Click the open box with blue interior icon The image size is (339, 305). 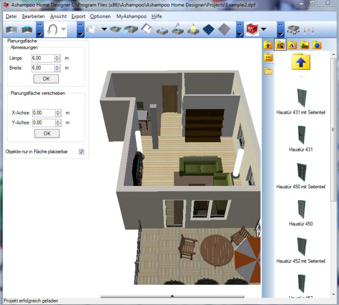(131, 29)
